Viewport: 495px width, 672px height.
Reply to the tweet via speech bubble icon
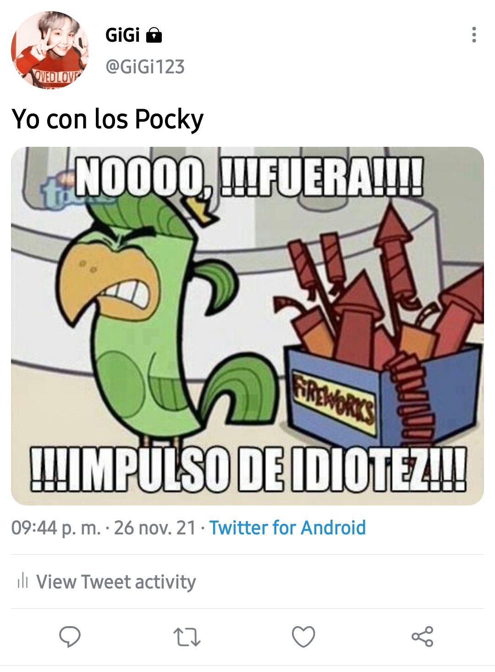[x=70, y=637]
